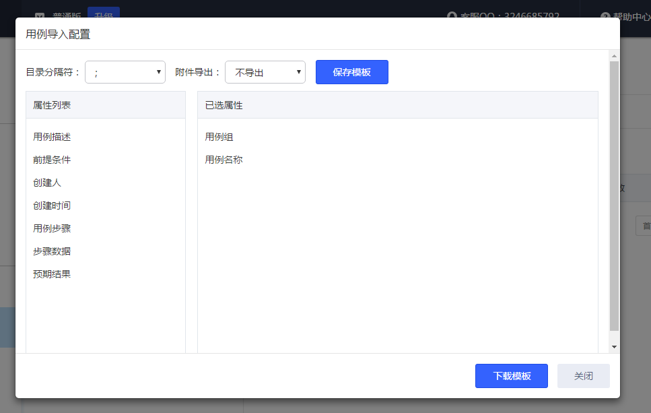Click the 客服QQ icon in header
This screenshot has height=413, width=651.
pyautogui.click(x=452, y=16)
